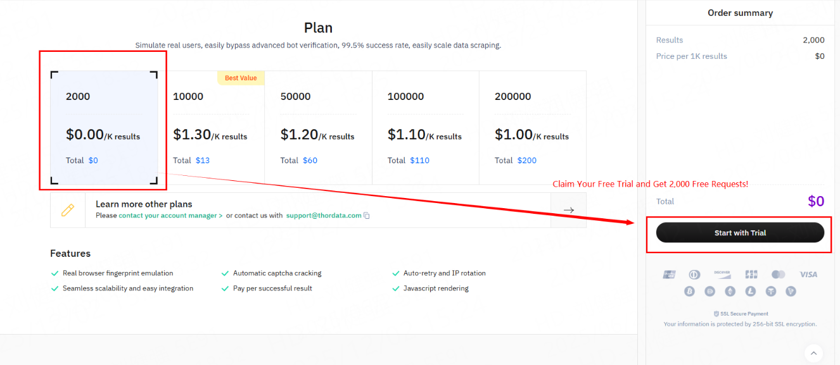Click the Litecoin payment icon
The image size is (840, 365).
tap(751, 292)
